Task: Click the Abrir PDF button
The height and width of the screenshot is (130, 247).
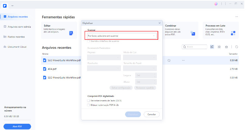Action: pos(17,127)
